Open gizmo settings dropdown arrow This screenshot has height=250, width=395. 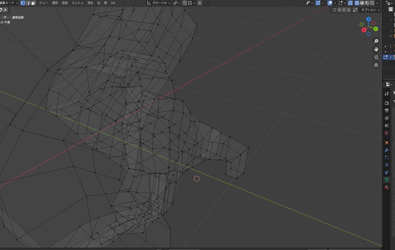pyautogui.click(x=323, y=3)
